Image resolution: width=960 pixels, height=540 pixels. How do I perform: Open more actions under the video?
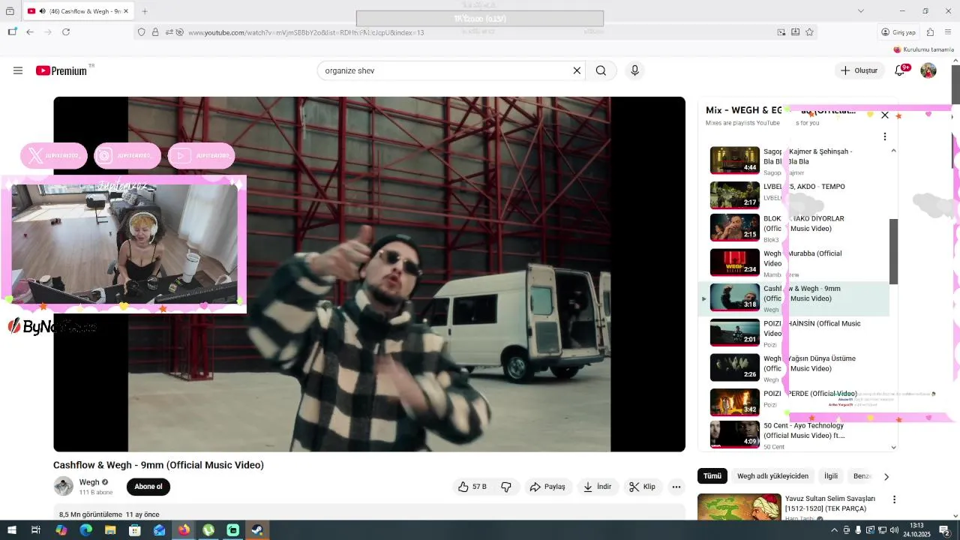(676, 487)
